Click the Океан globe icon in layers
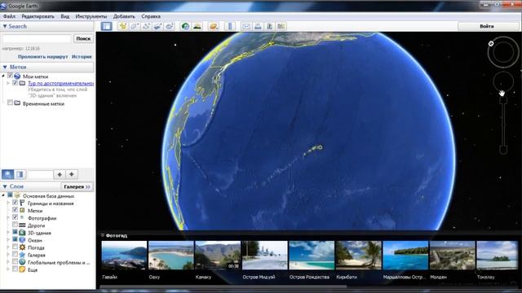 coord(22,240)
